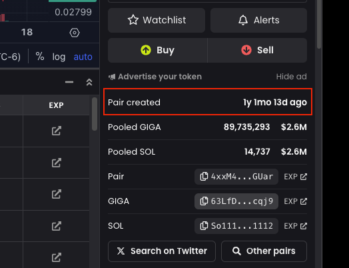
Task: Click Search on Twitter button
Action: 162,251
